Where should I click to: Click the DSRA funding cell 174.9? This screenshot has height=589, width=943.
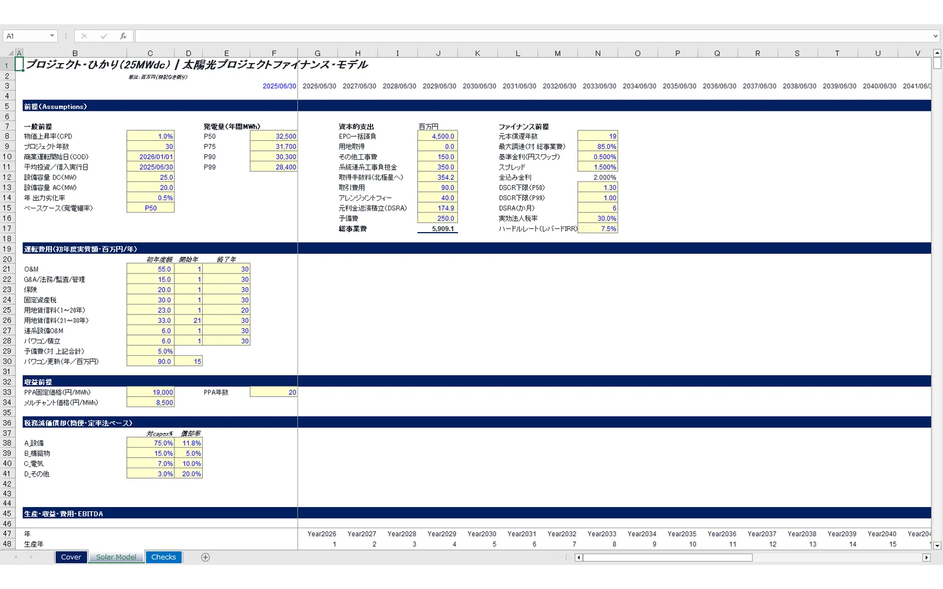tap(437, 209)
